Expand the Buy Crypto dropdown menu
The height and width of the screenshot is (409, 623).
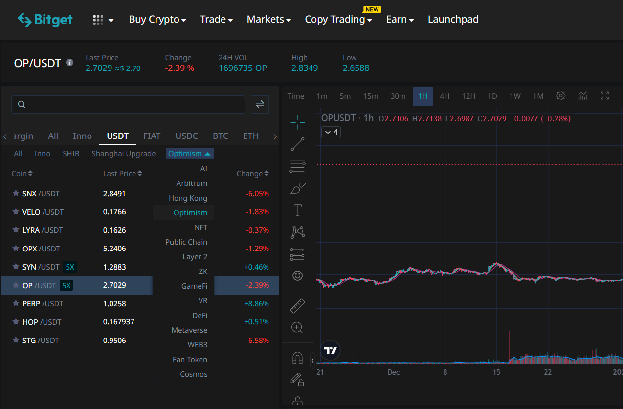tap(157, 20)
